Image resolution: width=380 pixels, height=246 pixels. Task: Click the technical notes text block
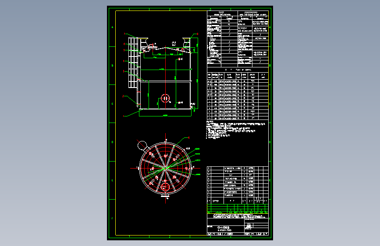(236, 130)
